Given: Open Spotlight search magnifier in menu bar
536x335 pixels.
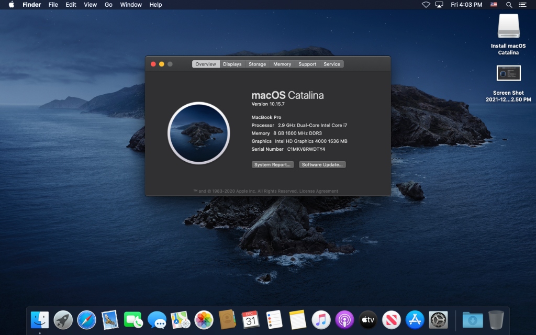Looking at the screenshot, I should click(509, 5).
